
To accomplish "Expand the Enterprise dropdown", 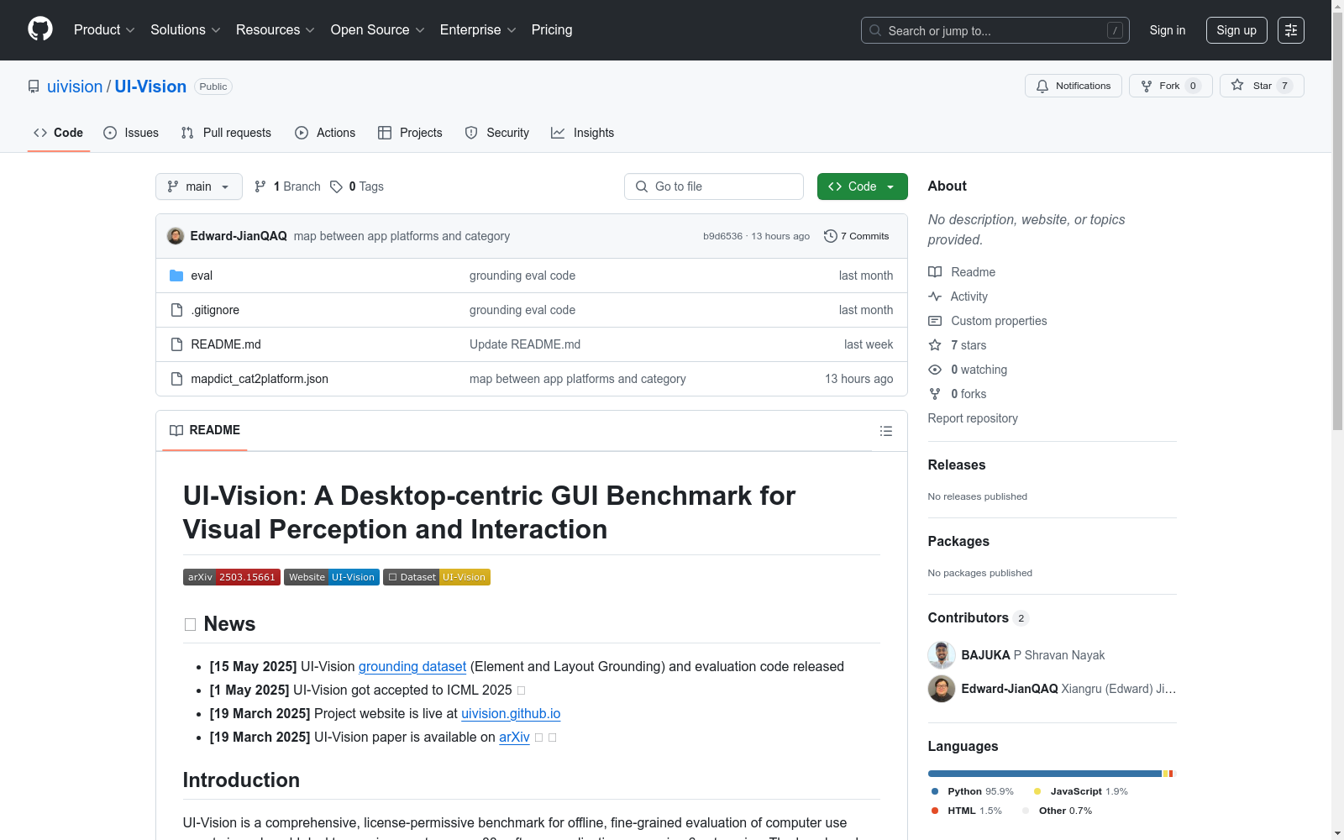I will tap(478, 30).
